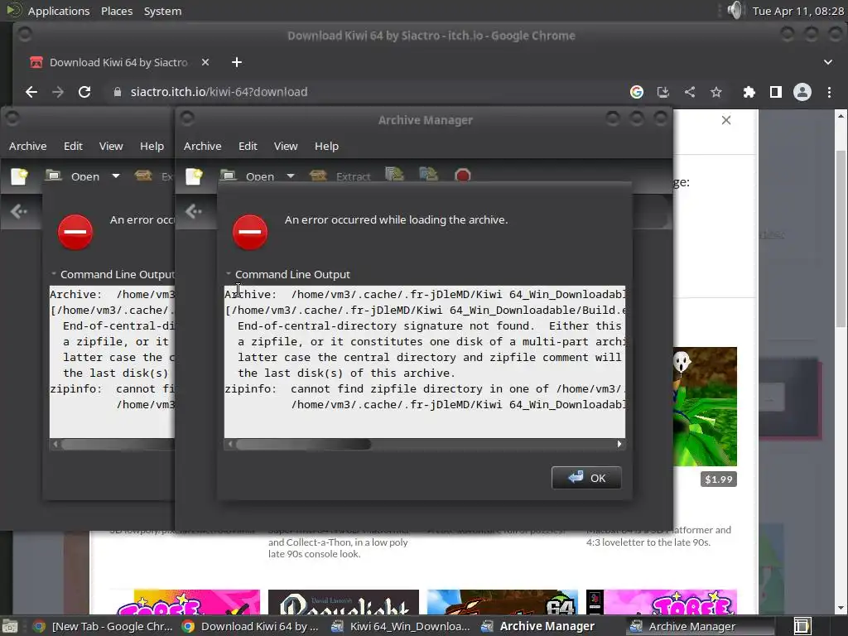
Task: Open Chrome profile avatar
Action: click(802, 92)
